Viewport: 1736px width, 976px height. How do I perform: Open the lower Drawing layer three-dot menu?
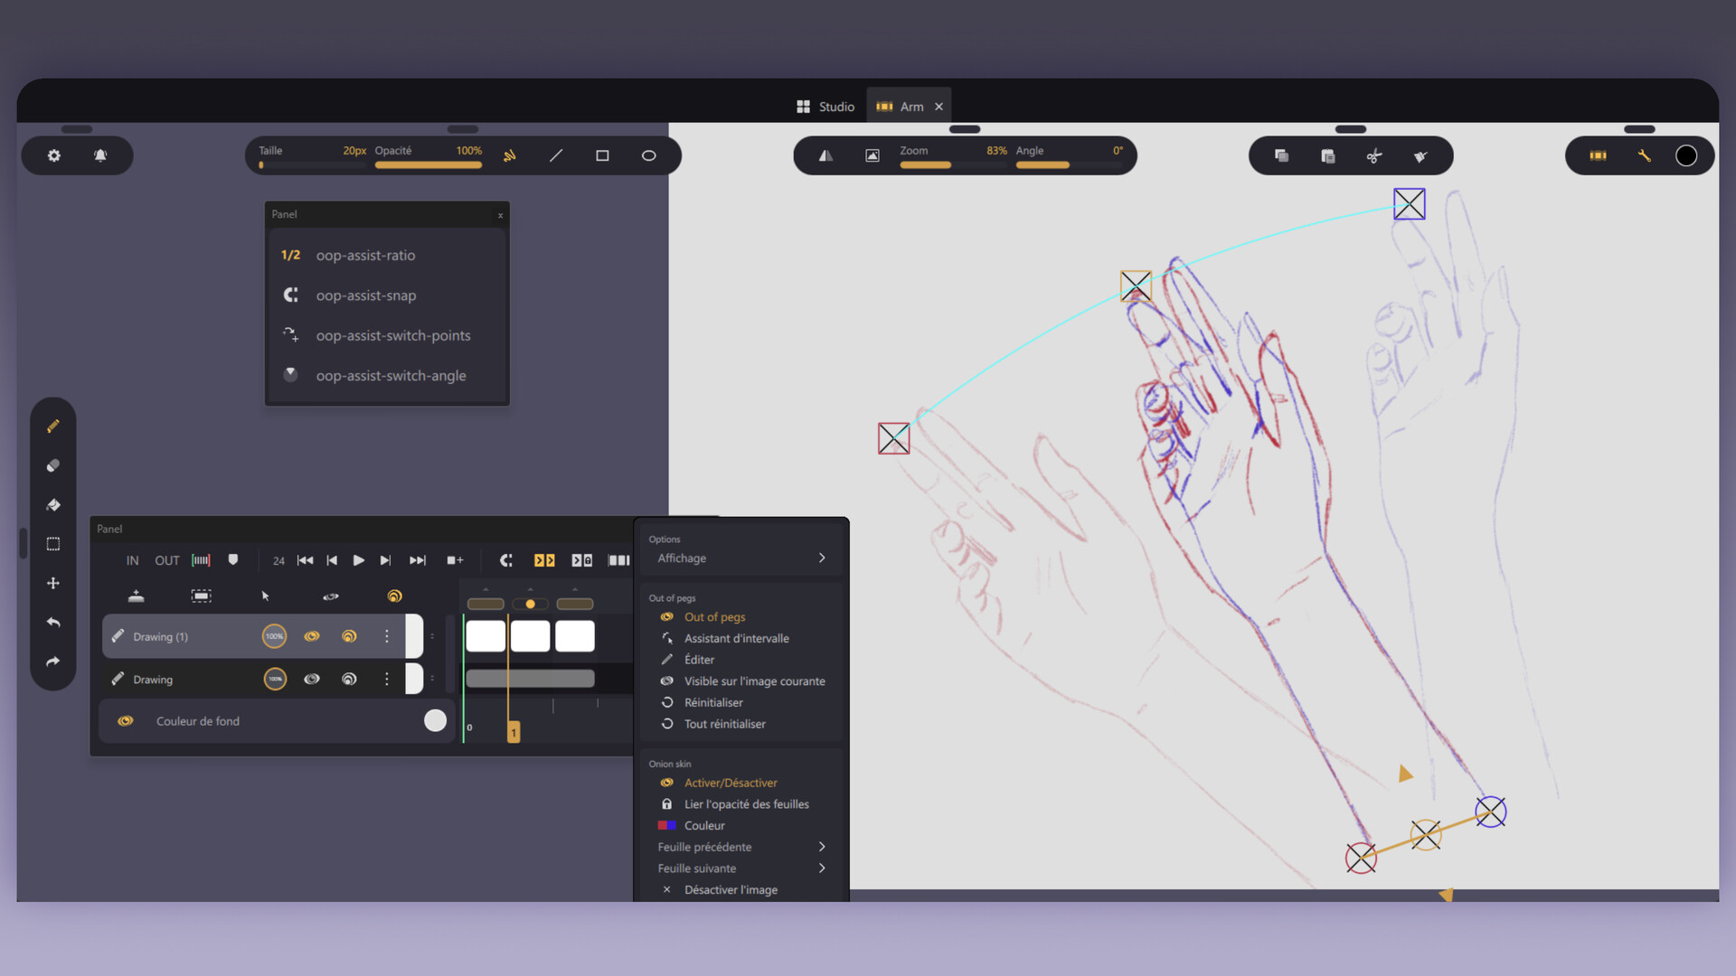point(387,679)
